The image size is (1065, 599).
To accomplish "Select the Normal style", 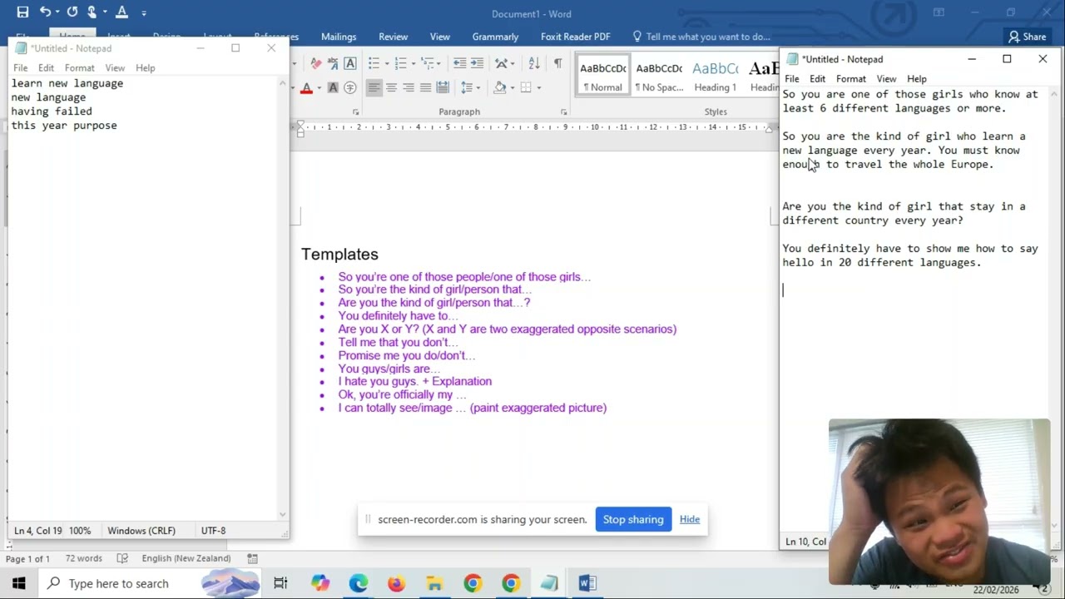I will point(602,77).
